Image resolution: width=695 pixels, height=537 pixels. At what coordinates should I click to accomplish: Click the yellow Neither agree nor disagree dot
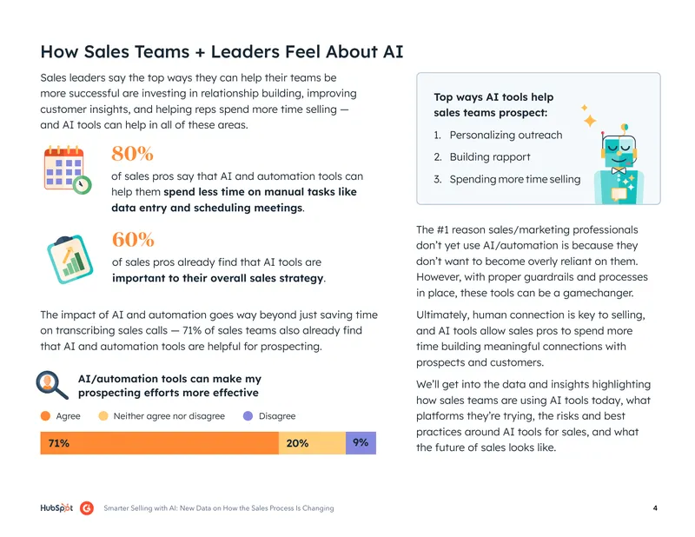tap(103, 416)
